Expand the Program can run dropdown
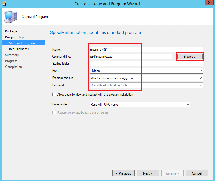The image size is (215, 181). click(146, 78)
